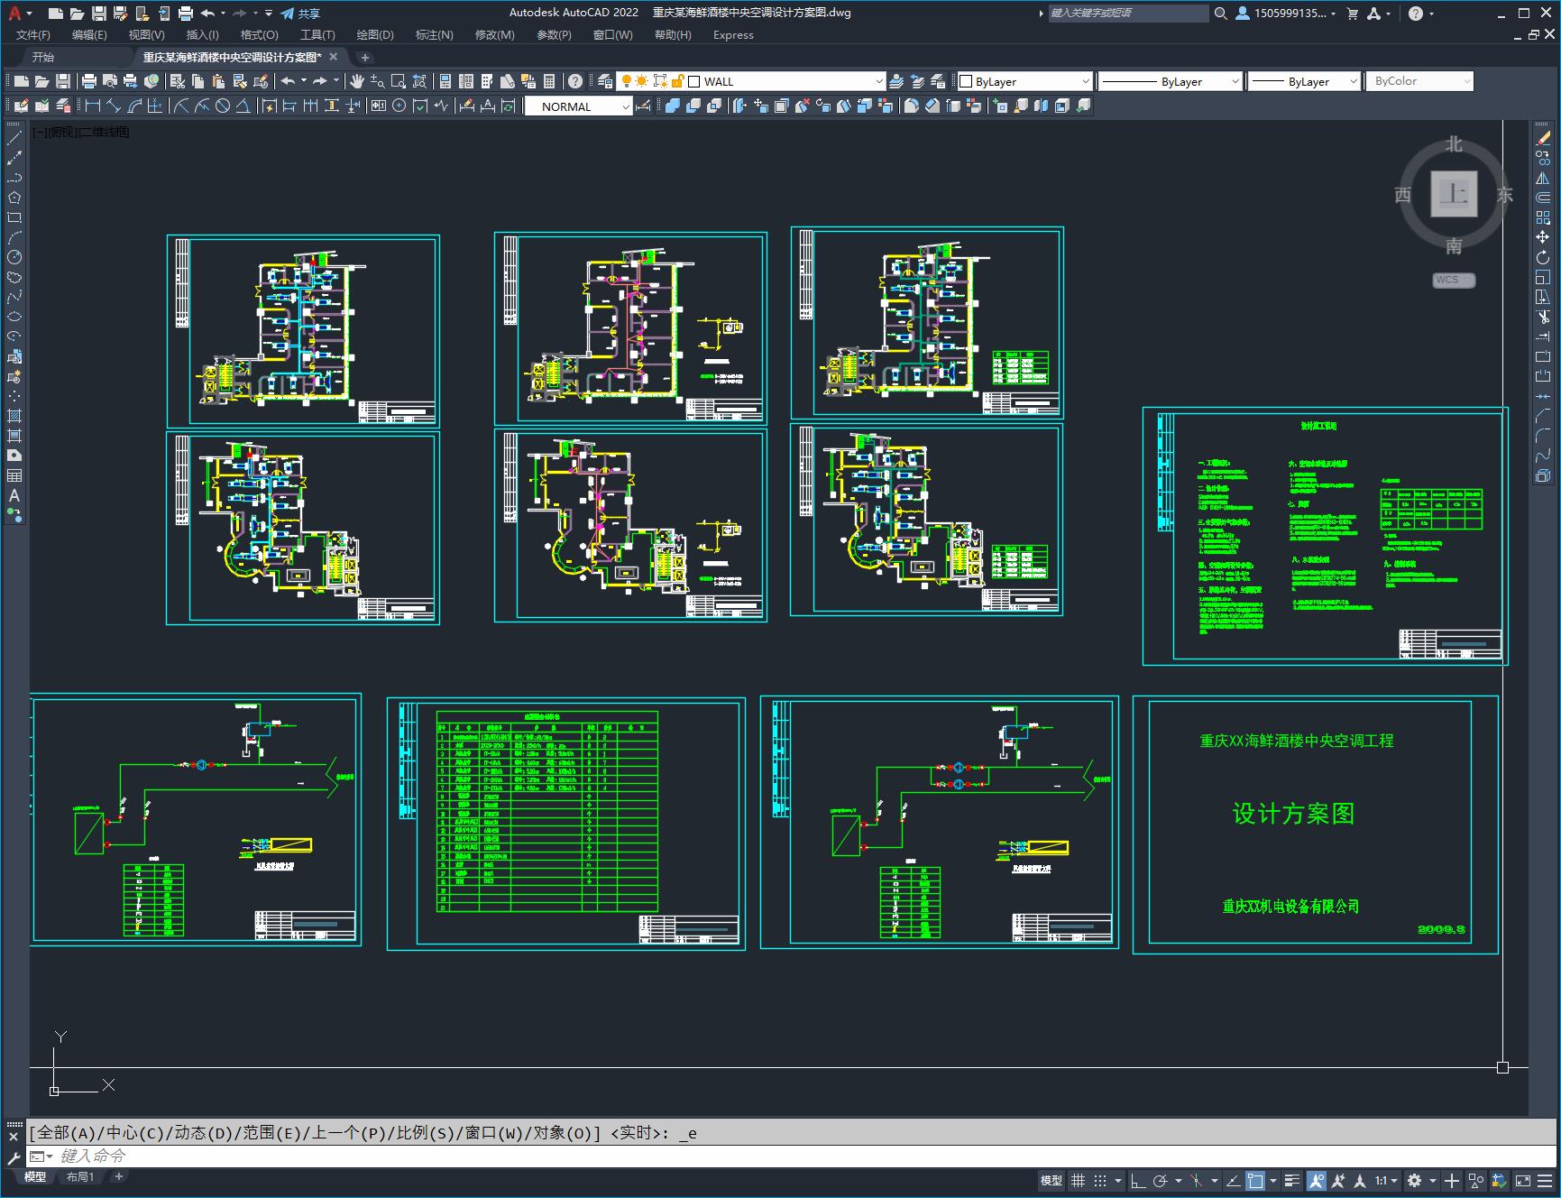
Task: Toggle isometric drafting in status bar
Action: click(x=1197, y=1180)
